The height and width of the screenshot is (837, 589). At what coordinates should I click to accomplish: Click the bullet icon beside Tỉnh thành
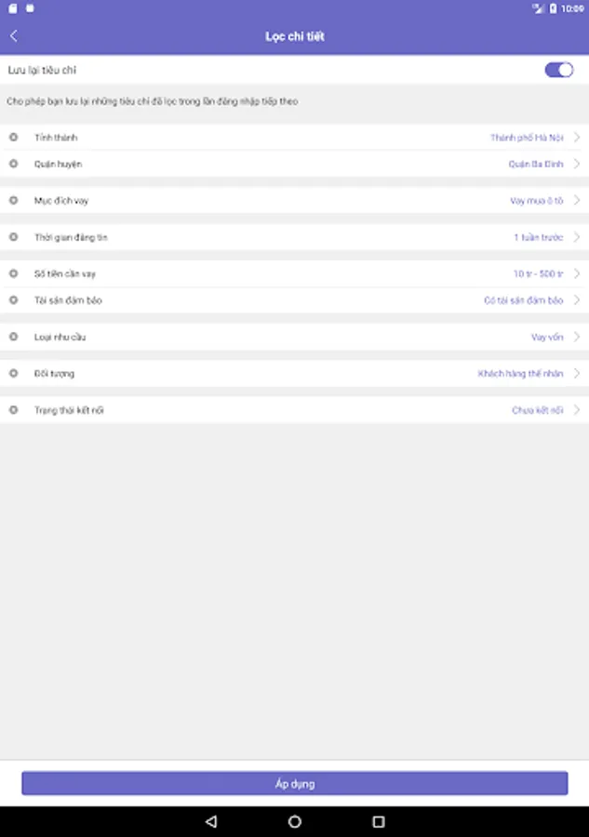13,138
